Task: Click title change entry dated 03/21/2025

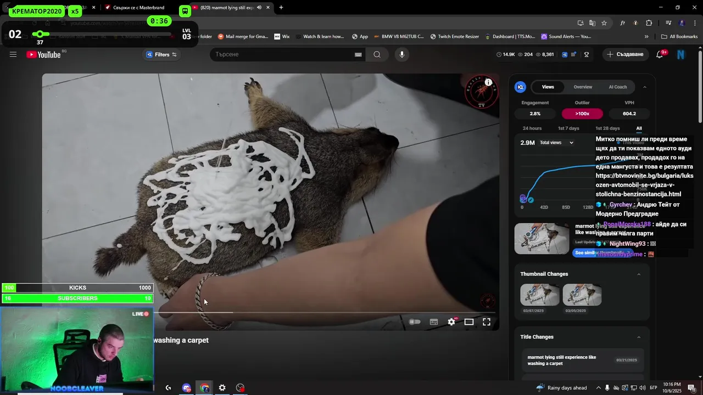Action: coord(582,360)
